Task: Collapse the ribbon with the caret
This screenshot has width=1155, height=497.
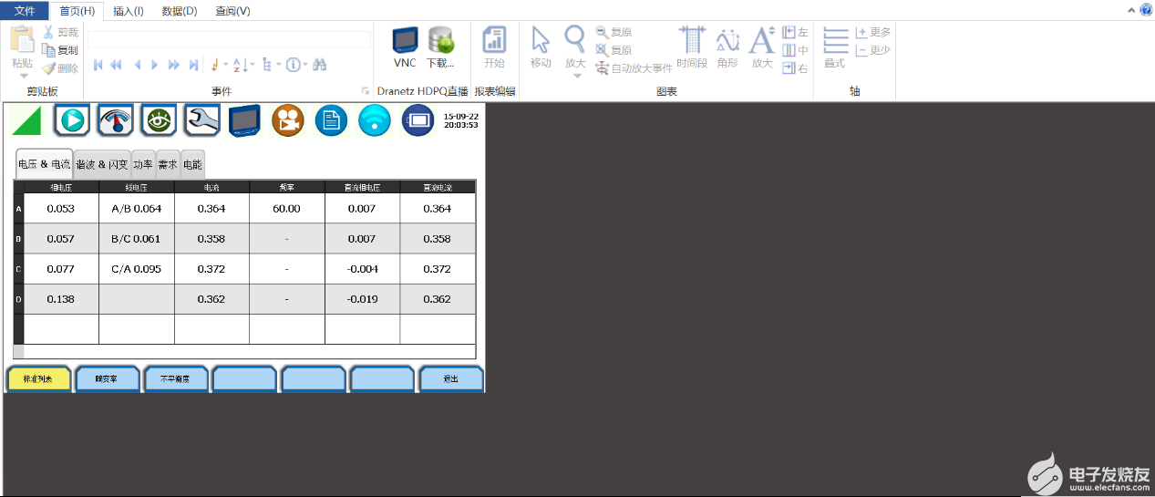Action: [1130, 9]
